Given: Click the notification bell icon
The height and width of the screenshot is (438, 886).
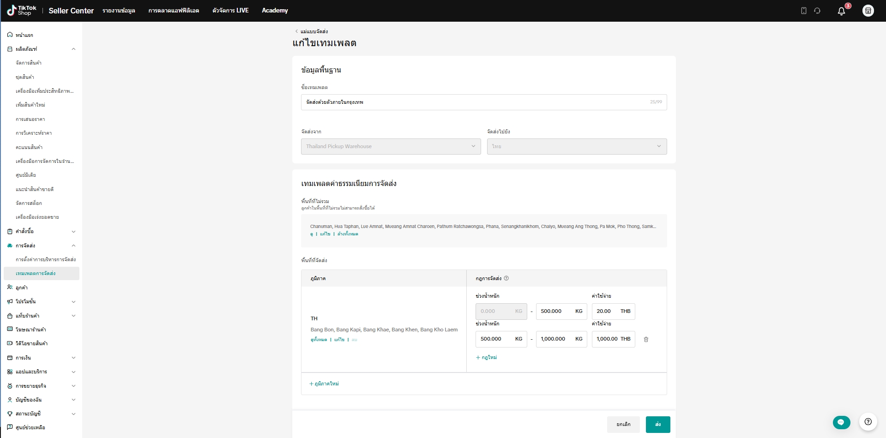Looking at the screenshot, I should (x=841, y=11).
